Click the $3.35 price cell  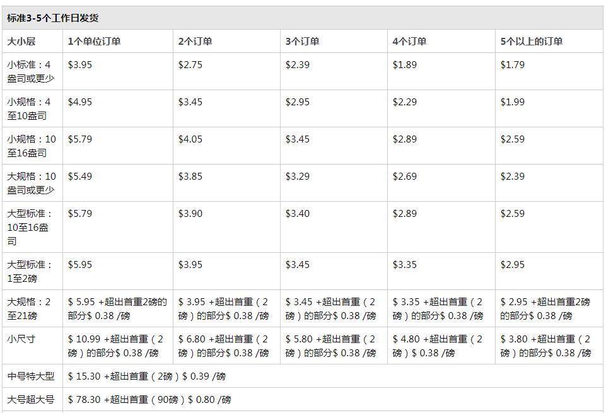[405, 265]
